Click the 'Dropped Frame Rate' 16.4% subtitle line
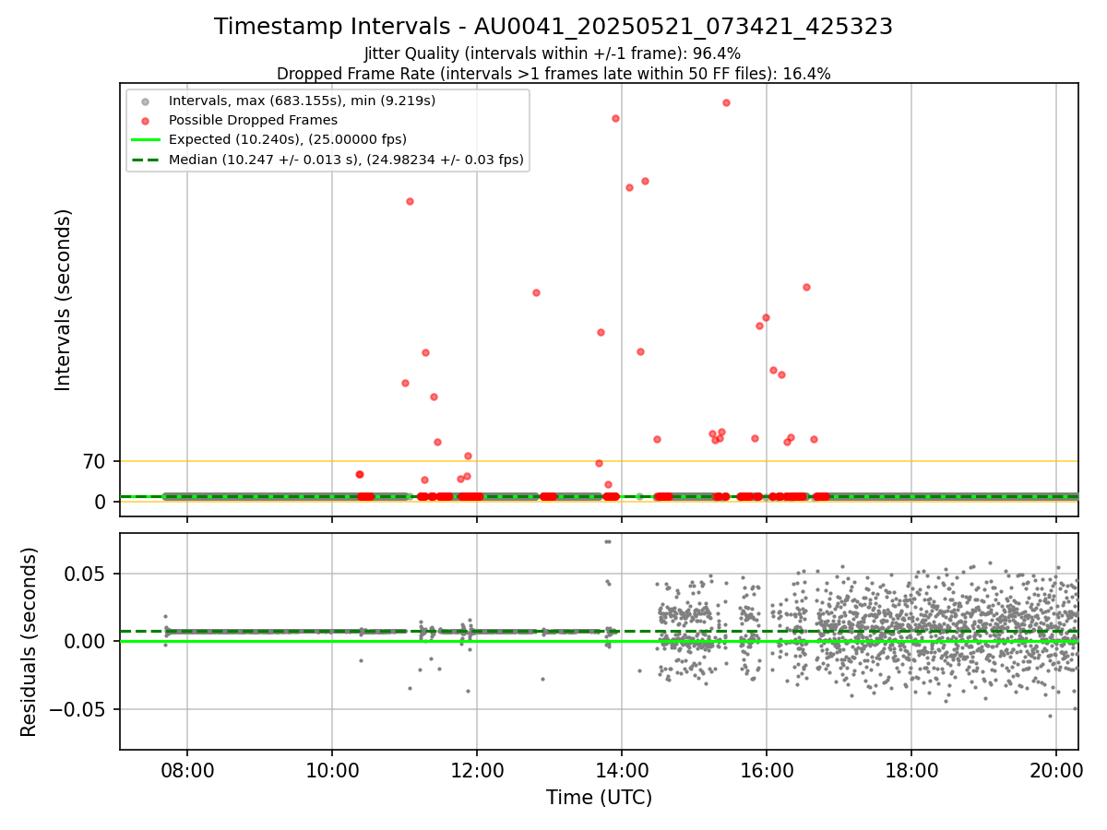 [x=553, y=74]
